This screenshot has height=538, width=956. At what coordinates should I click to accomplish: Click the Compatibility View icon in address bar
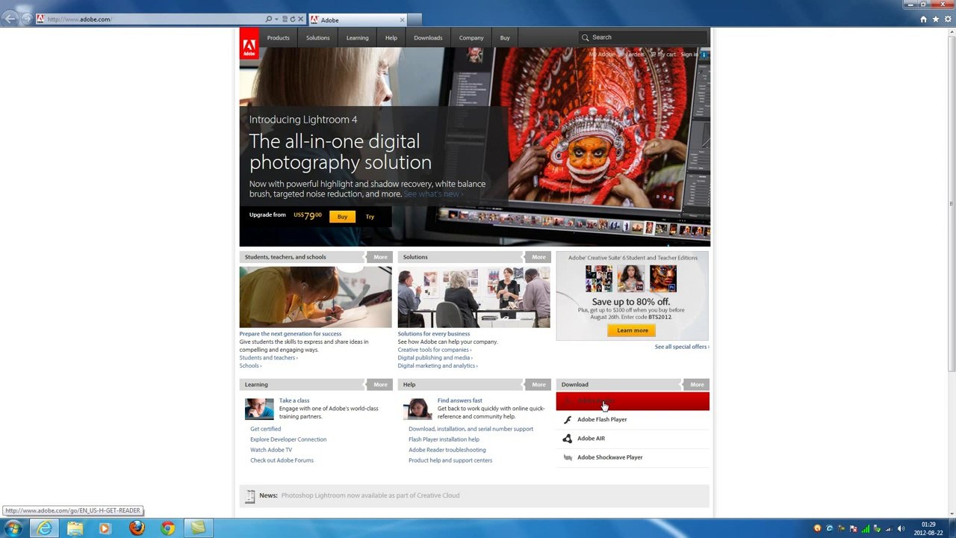click(285, 19)
